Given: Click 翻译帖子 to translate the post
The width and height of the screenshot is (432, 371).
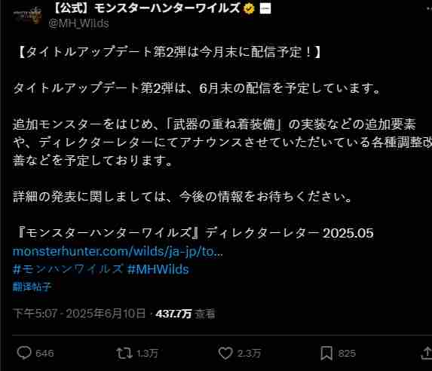Looking at the screenshot, I should tap(32, 287).
